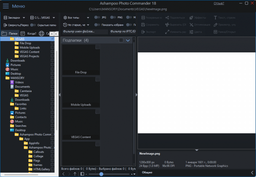Switch to the Когда? tab
This screenshot has height=177, width=256.
tap(29, 34)
